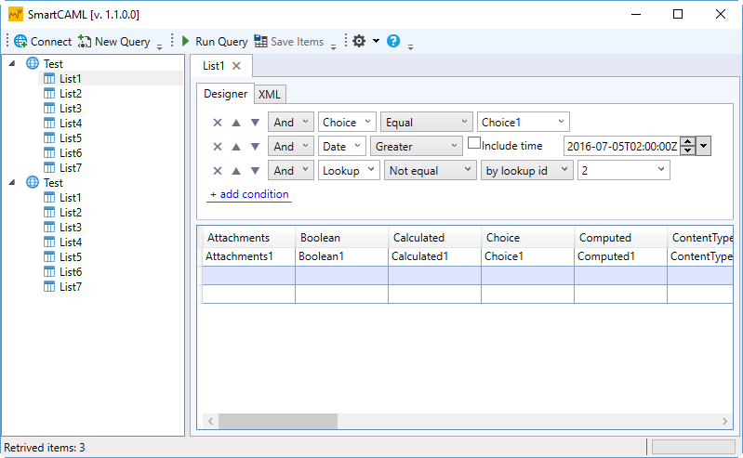Create a New Query from toolbar
This screenshot has width=743, height=458.
point(113,42)
